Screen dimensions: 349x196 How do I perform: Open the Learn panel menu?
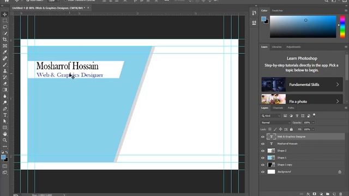click(x=346, y=47)
